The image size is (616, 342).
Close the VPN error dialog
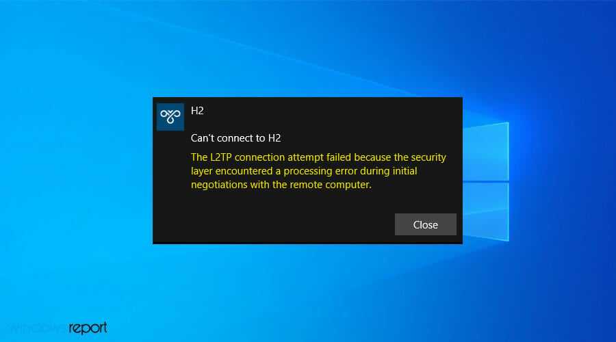(x=426, y=224)
